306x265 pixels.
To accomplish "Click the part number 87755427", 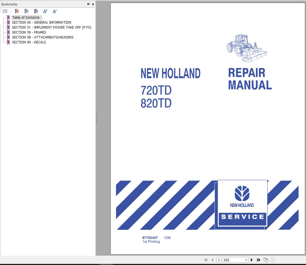I will point(150,238).
